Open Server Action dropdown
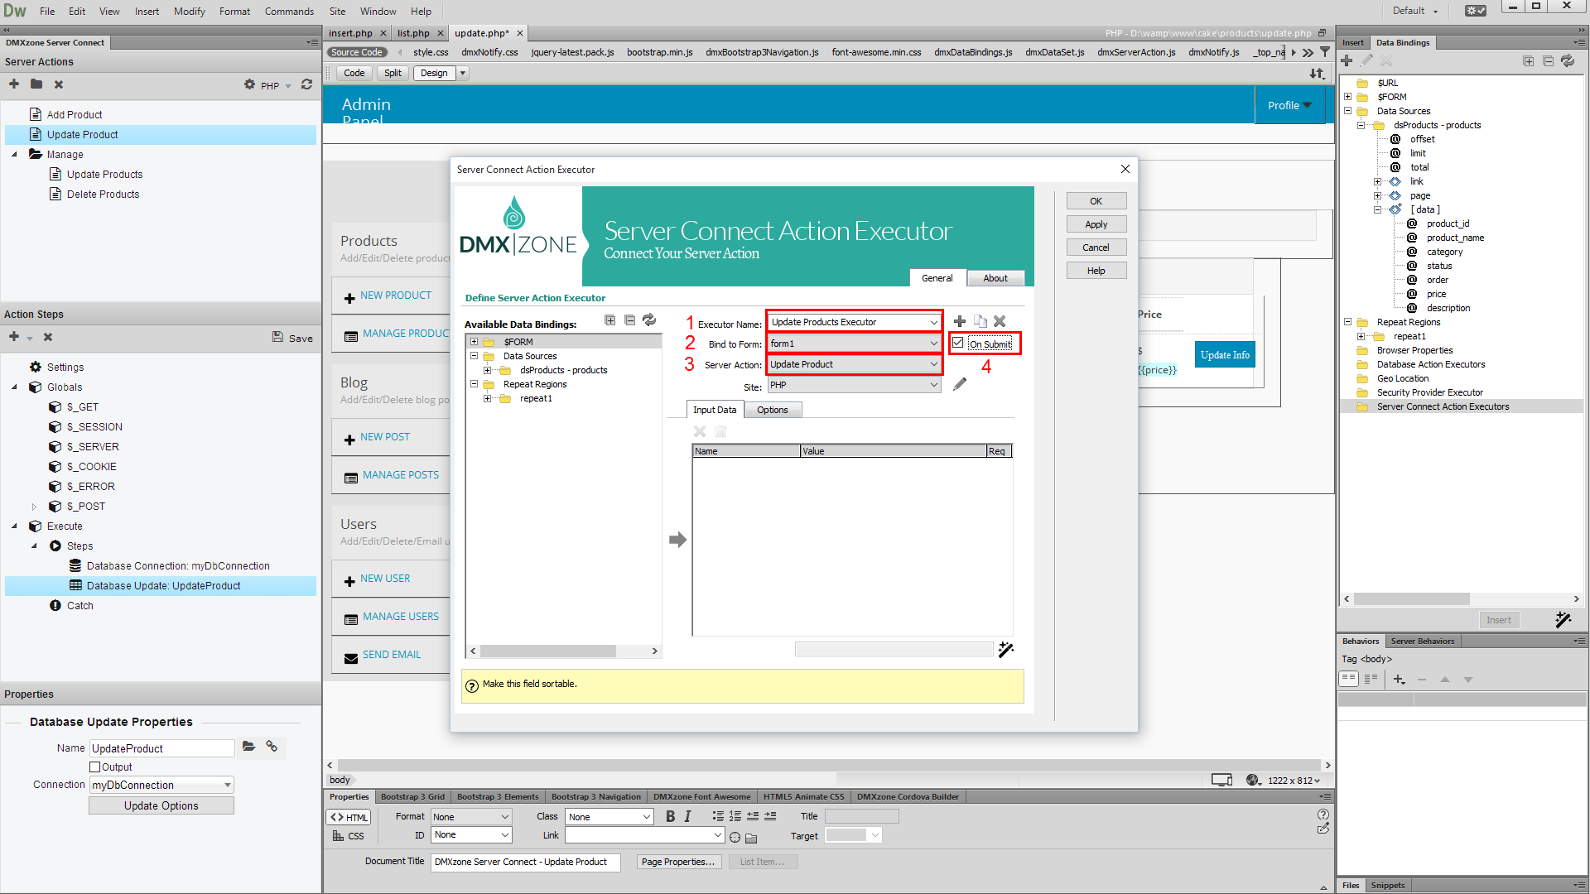The height and width of the screenshot is (894, 1590). 933,364
